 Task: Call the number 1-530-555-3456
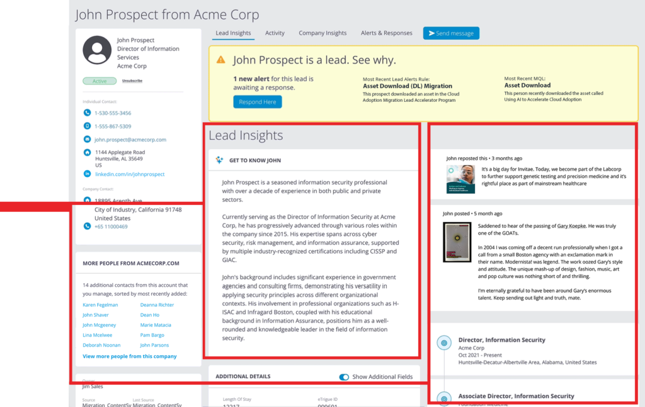[x=113, y=113]
